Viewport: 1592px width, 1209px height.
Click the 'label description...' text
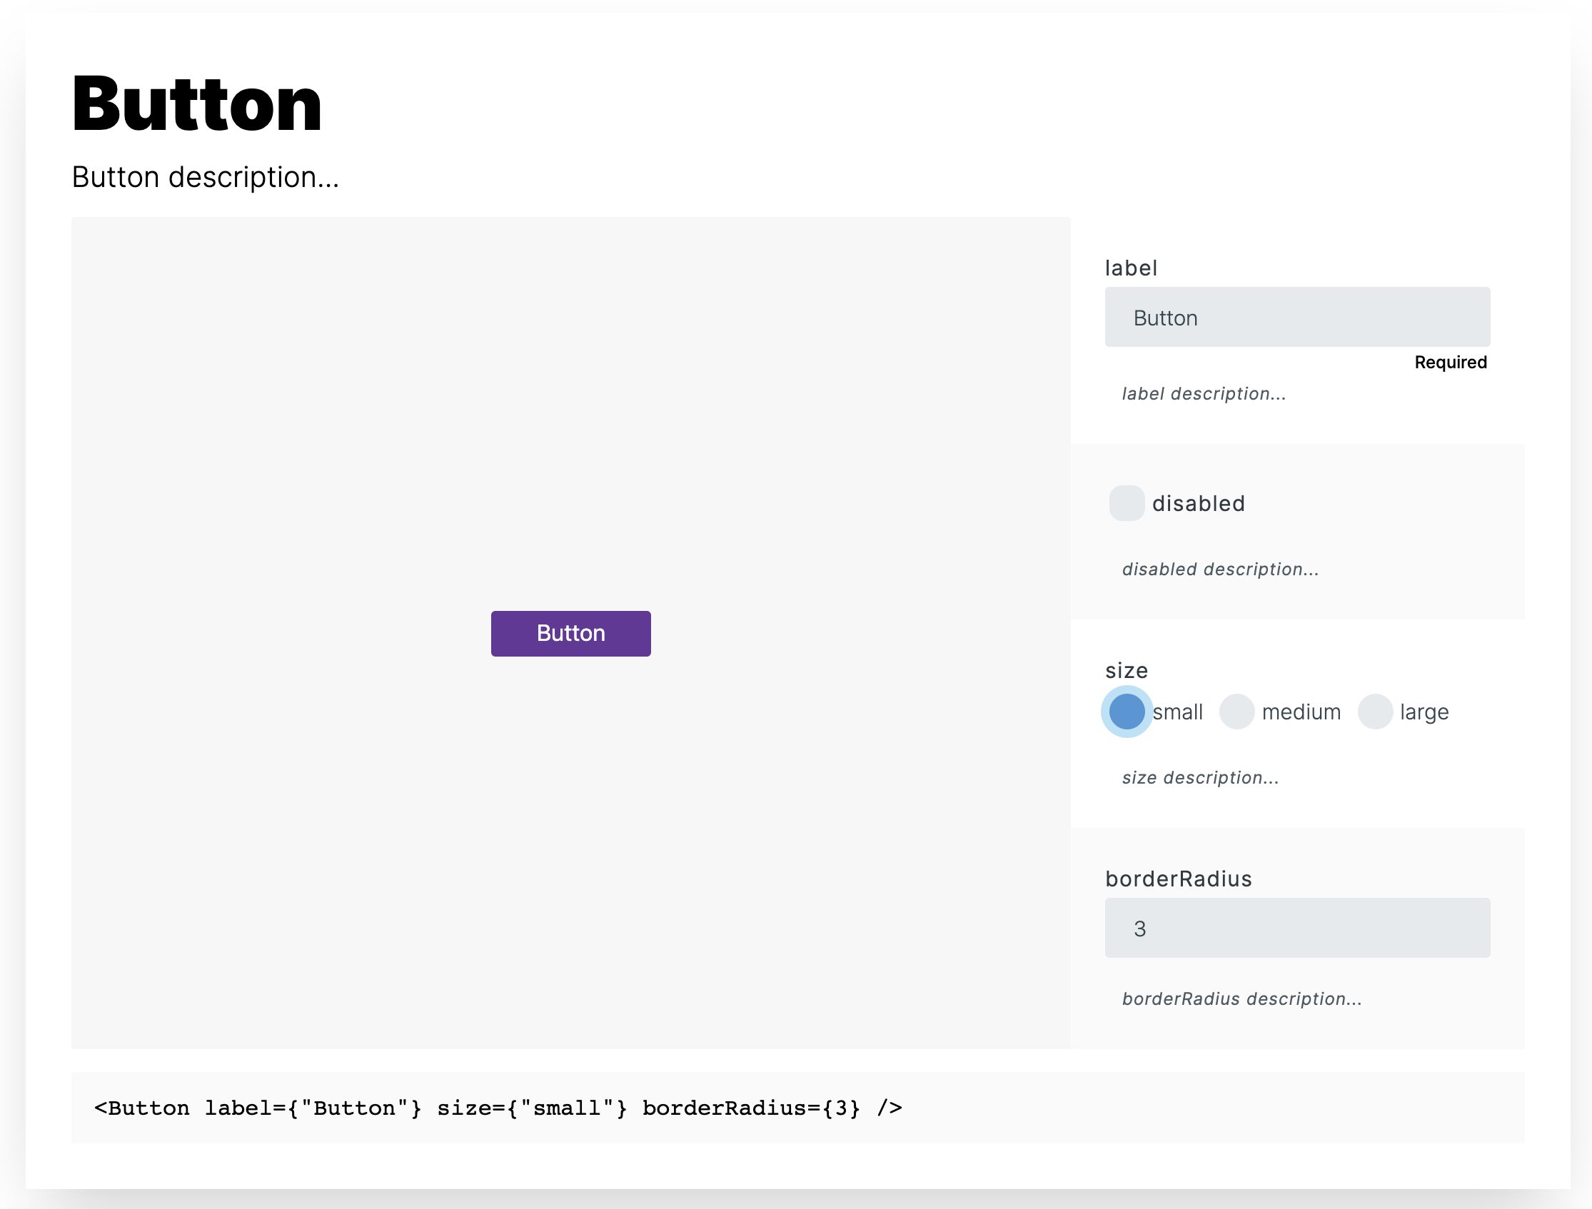[1204, 394]
